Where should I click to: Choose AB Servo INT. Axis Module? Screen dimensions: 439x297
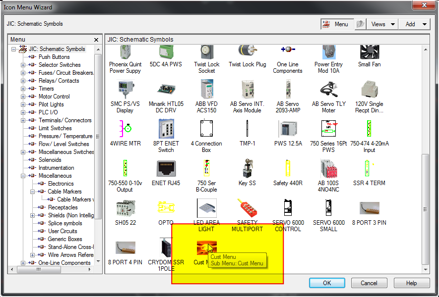247,89
